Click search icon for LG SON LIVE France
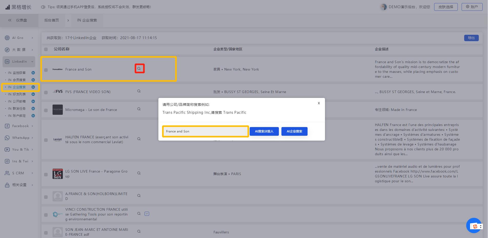Image resolution: width=488 pixels, height=238 pixels. 139,173
